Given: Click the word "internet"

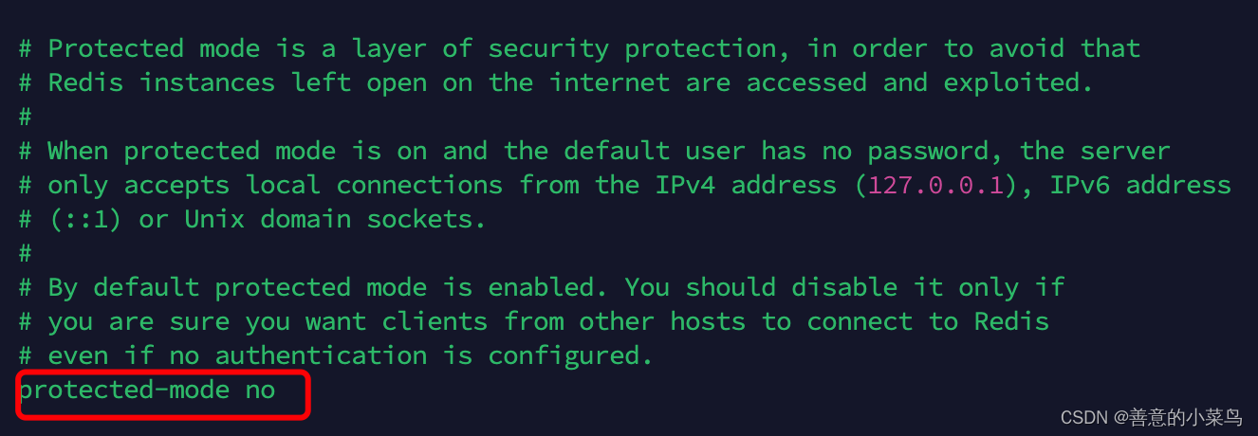Looking at the screenshot, I should 609,82.
